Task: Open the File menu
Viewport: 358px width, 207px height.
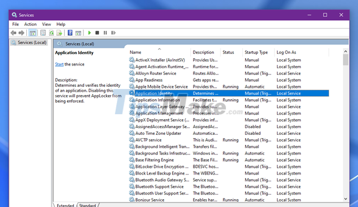Action: (x=16, y=24)
